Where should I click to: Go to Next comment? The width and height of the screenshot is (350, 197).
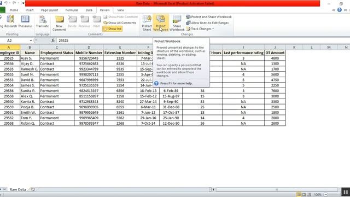(96, 21)
